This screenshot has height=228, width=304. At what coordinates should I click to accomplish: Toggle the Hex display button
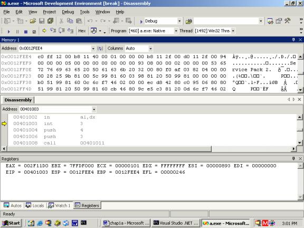tap(82, 31)
